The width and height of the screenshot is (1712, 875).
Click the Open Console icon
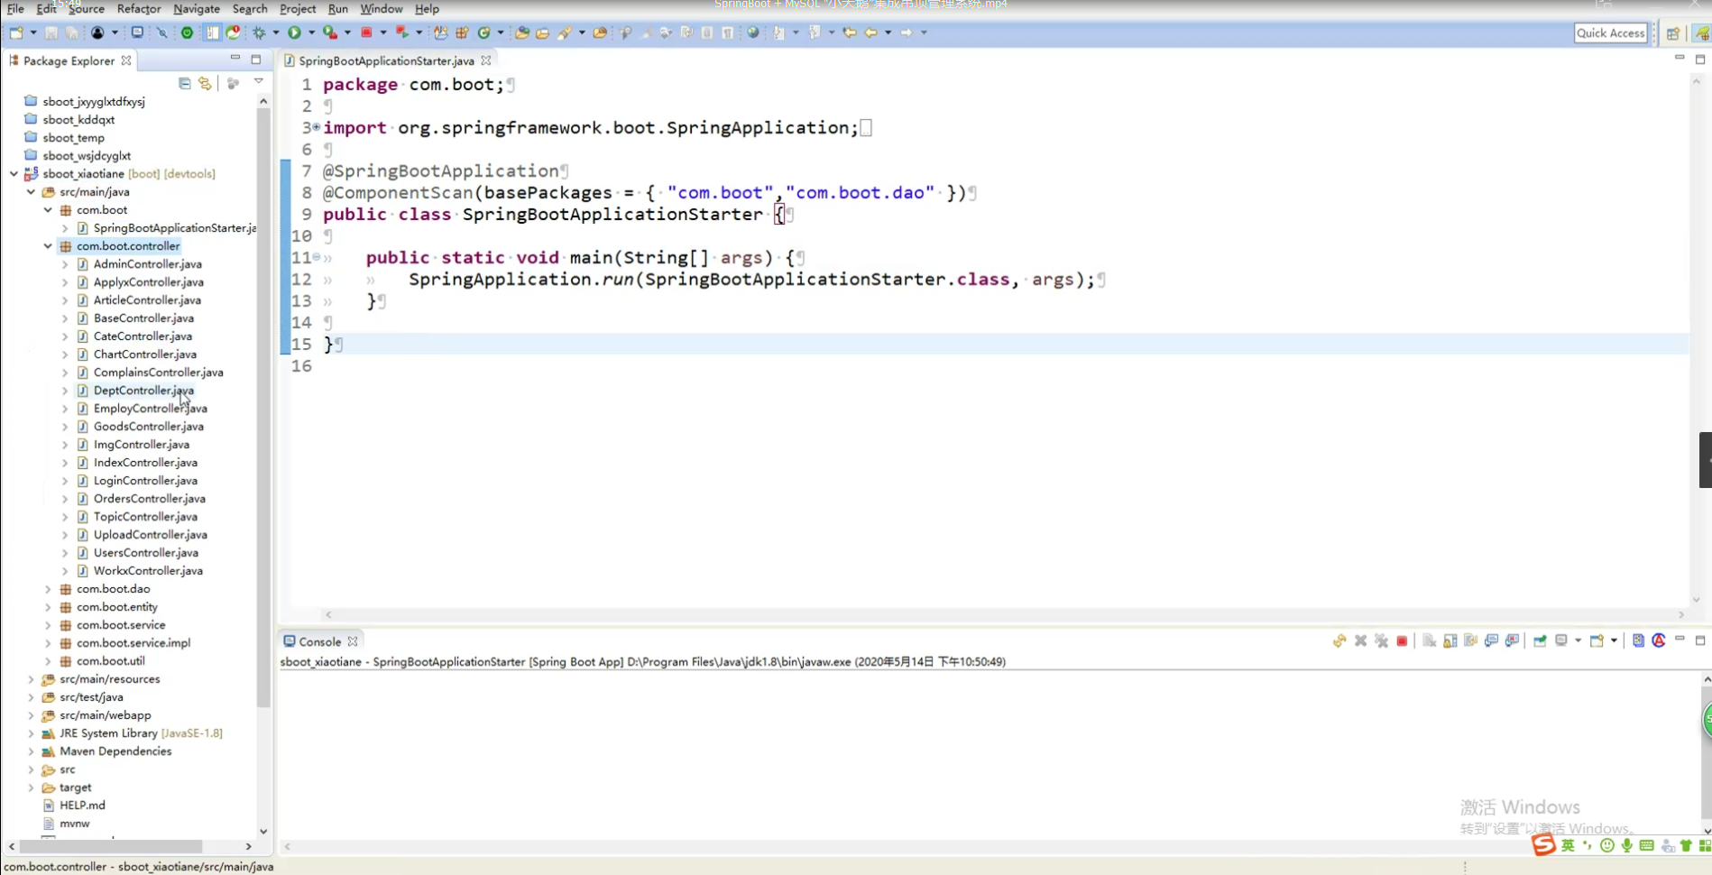point(1597,641)
